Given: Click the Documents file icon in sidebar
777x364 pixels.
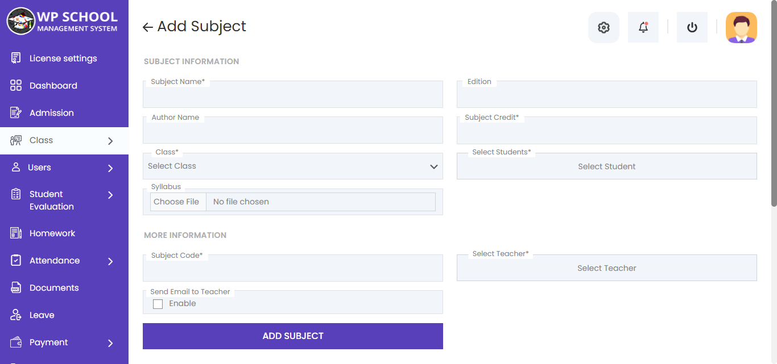Looking at the screenshot, I should (16, 288).
